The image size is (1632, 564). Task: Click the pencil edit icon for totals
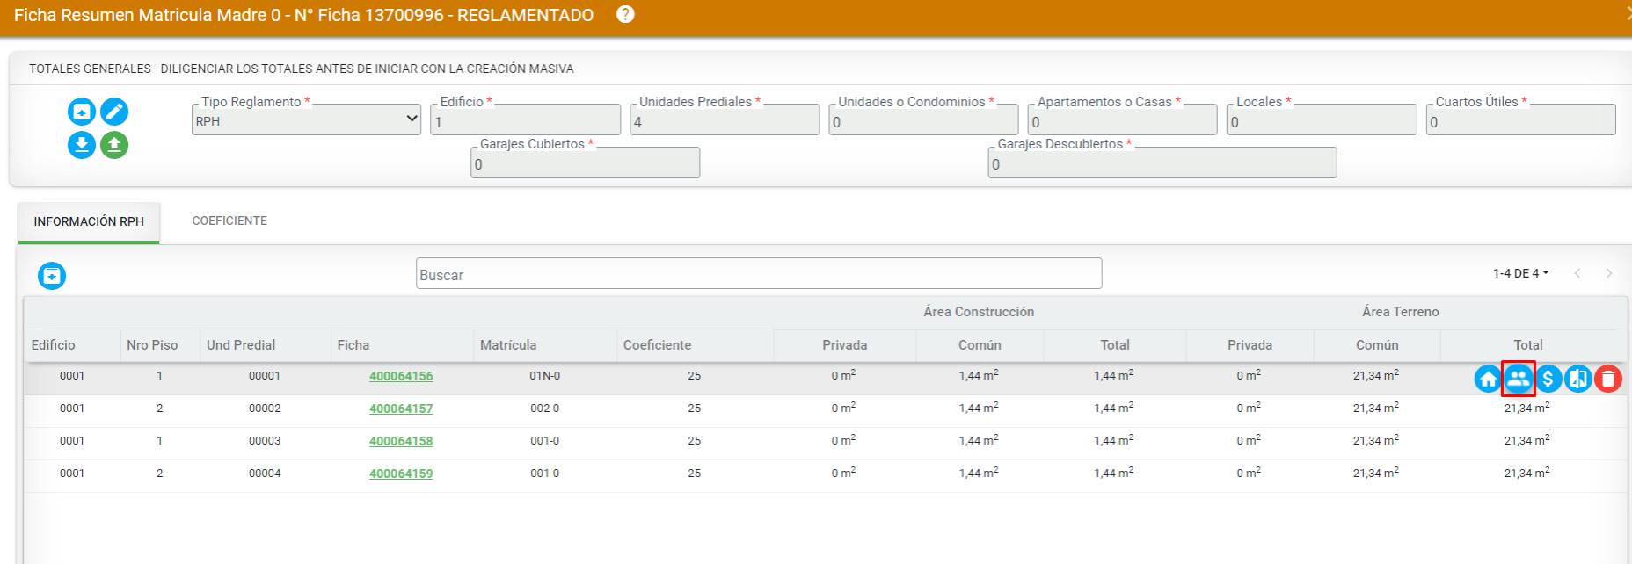[x=114, y=112]
